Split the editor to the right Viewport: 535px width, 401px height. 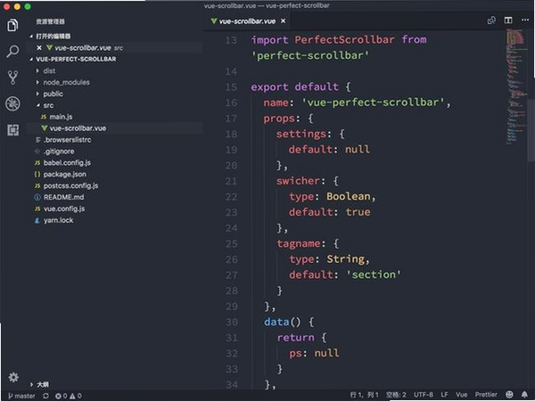tap(508, 20)
